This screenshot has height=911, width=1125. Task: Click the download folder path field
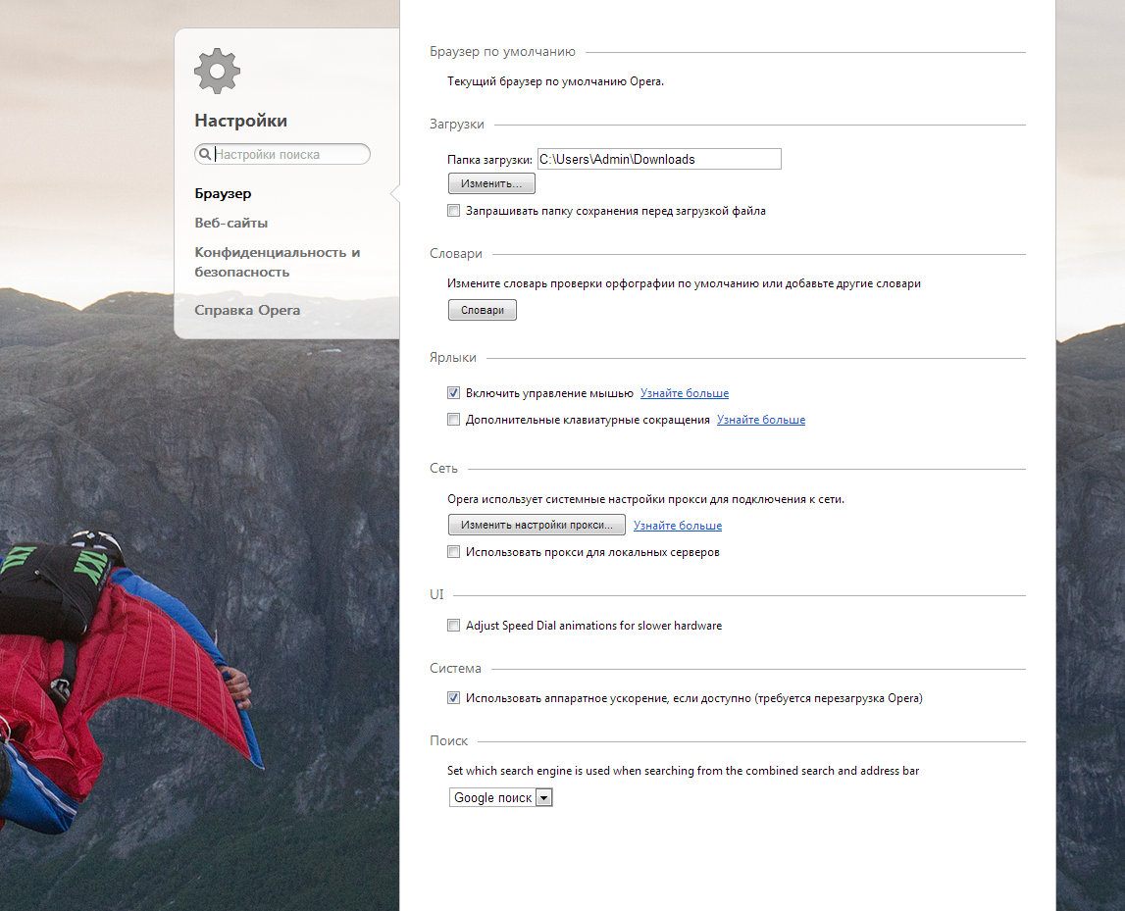(659, 159)
